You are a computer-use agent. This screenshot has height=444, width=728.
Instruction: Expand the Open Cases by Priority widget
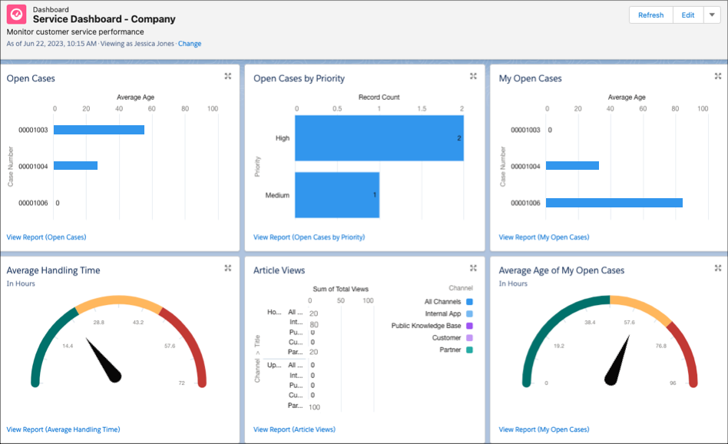point(472,76)
